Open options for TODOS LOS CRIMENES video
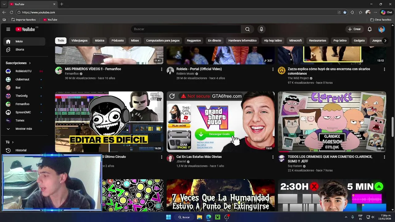The image size is (395, 222). coord(384,157)
